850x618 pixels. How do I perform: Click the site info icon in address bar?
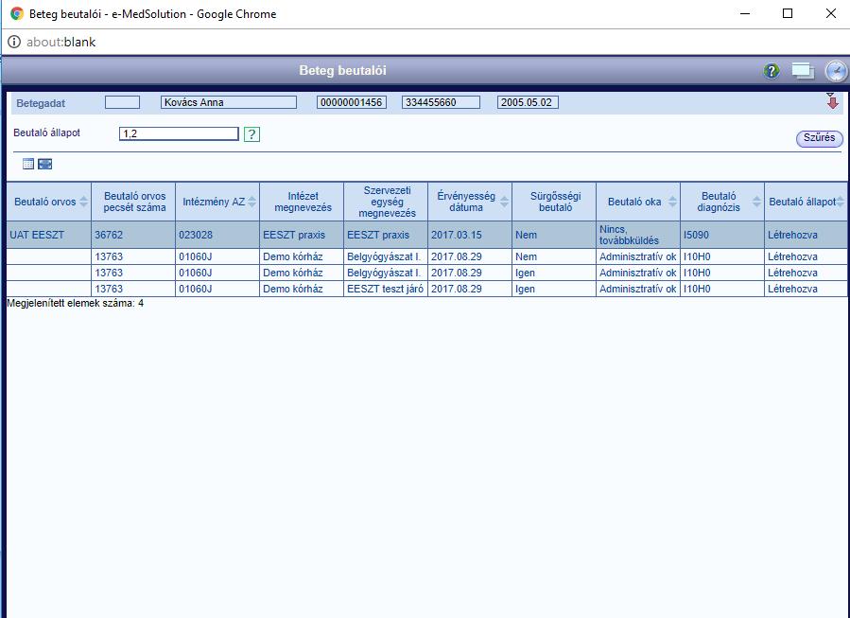click(x=14, y=42)
